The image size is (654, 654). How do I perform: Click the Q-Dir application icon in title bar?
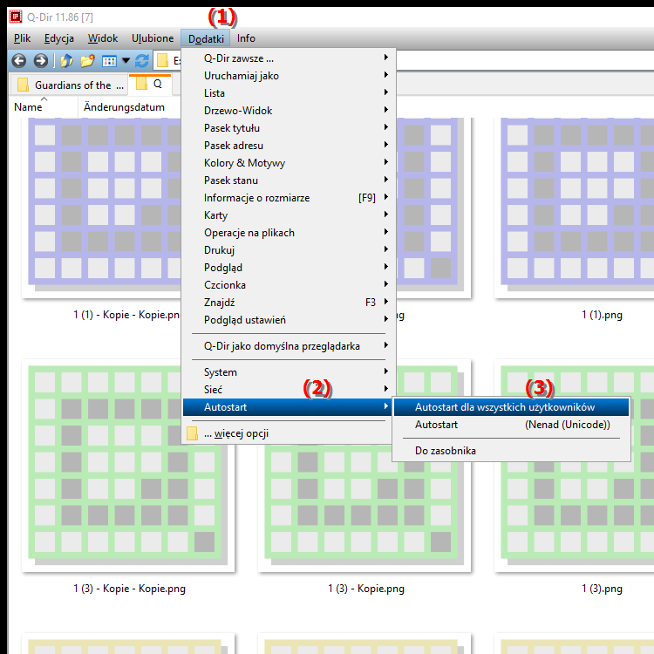point(16,17)
